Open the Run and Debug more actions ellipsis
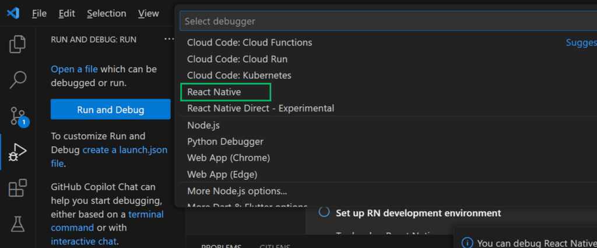The image size is (597, 248). [x=168, y=39]
